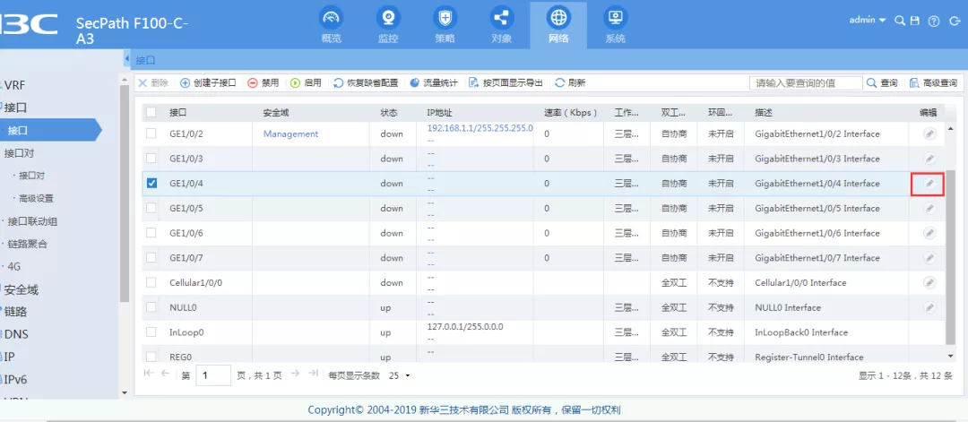This screenshot has width=968, height=422.
Task: Check the GE1/0/5 row checkbox
Action: coord(151,208)
